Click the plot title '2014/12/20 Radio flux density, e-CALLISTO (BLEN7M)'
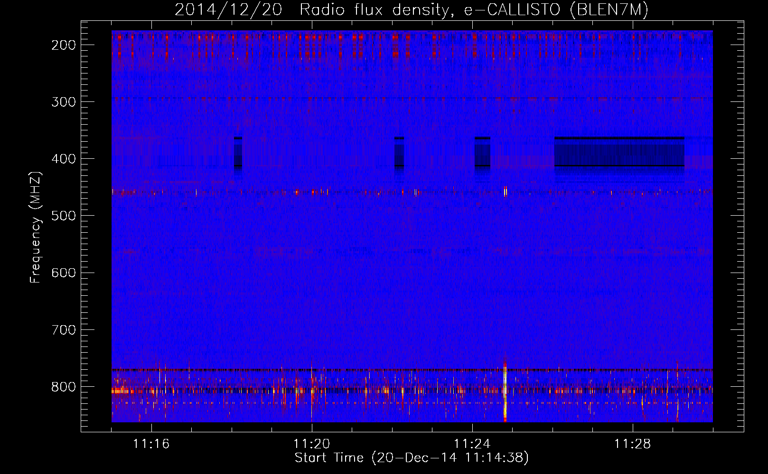This screenshot has width=768, height=474. tap(412, 9)
